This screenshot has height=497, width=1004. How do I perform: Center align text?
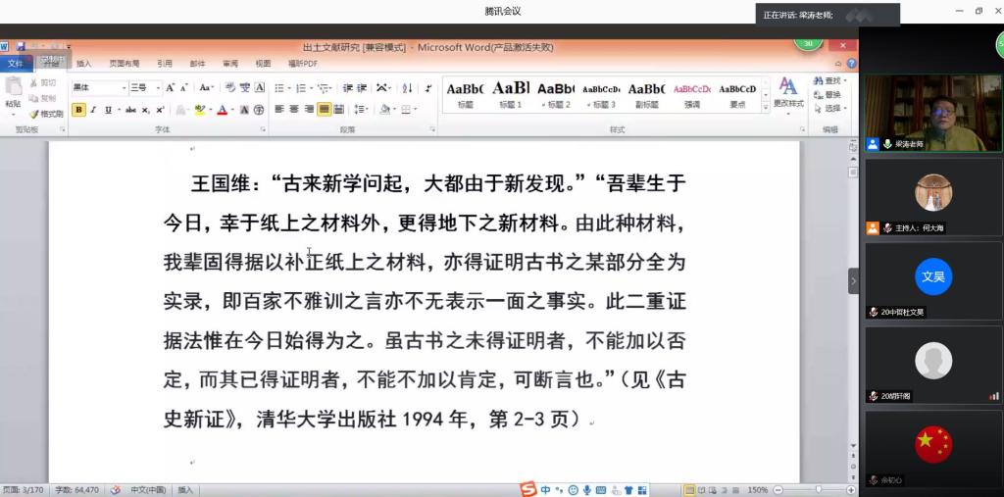point(294,110)
